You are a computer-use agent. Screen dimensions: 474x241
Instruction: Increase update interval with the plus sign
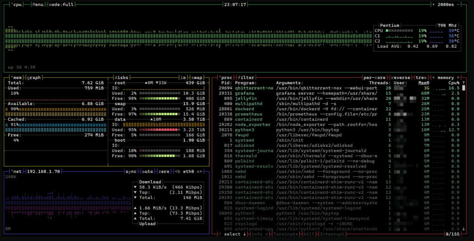(433, 5)
